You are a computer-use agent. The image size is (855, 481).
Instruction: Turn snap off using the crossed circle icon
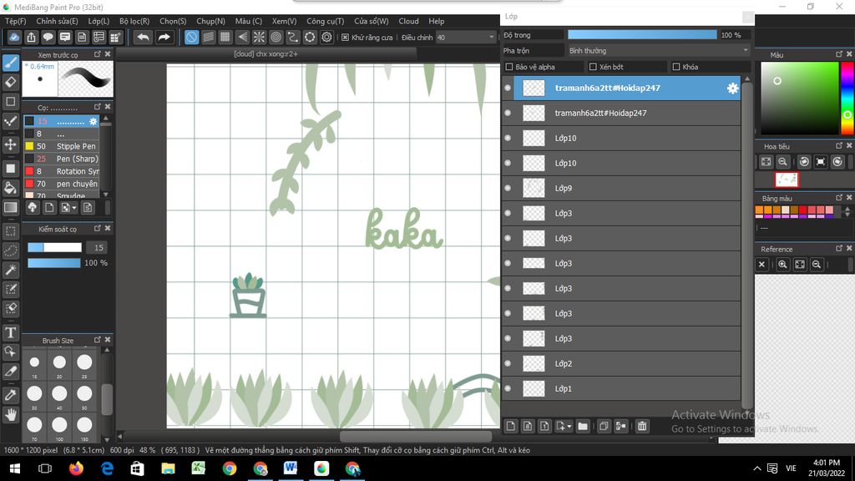191,37
